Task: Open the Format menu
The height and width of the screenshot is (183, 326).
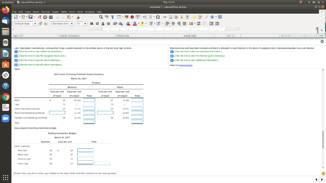Action: pyautogui.click(x=46, y=12)
